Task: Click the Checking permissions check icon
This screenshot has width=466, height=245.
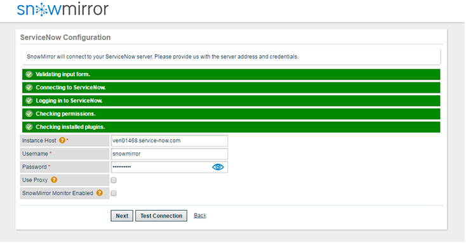Action: (29, 114)
